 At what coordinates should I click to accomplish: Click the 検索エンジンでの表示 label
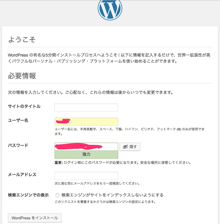[28, 195]
